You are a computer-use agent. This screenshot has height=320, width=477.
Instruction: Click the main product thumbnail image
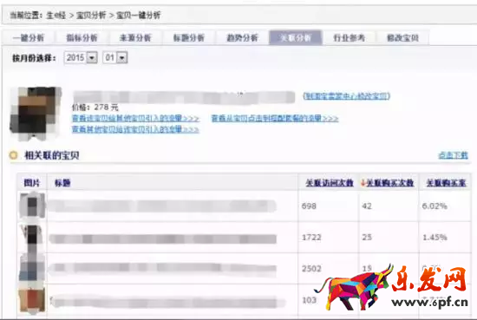click(36, 113)
